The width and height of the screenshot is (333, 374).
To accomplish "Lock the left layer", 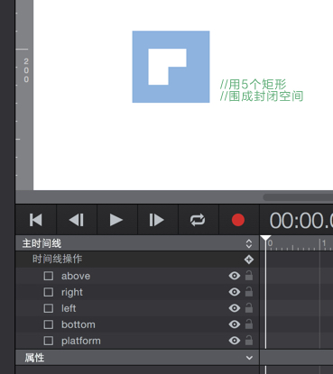I will coord(249,307).
